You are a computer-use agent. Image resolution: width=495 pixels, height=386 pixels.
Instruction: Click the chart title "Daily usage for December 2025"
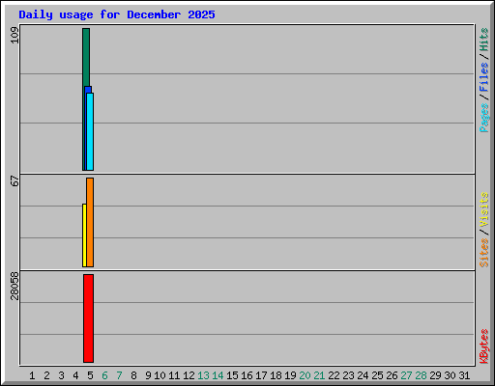pyautogui.click(x=117, y=14)
